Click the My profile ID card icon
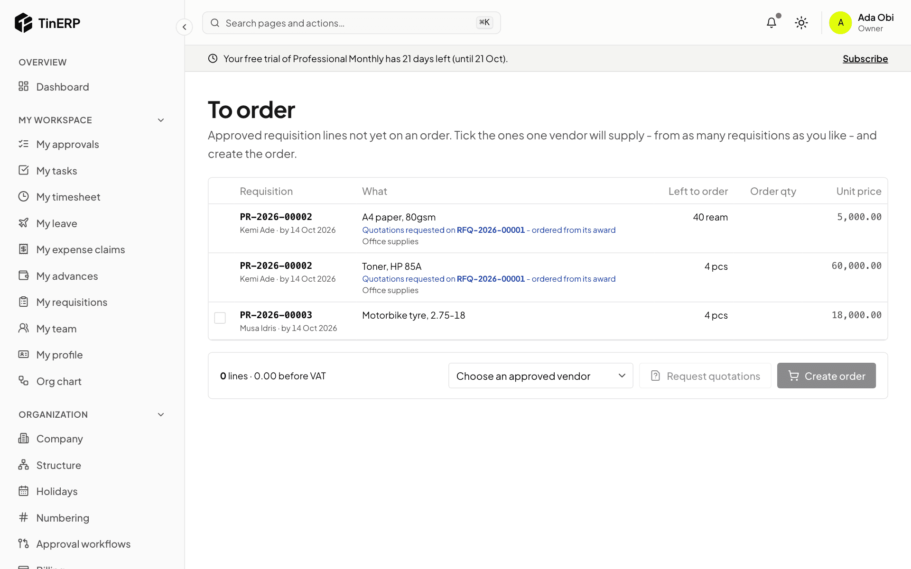The width and height of the screenshot is (911, 569). 23,354
